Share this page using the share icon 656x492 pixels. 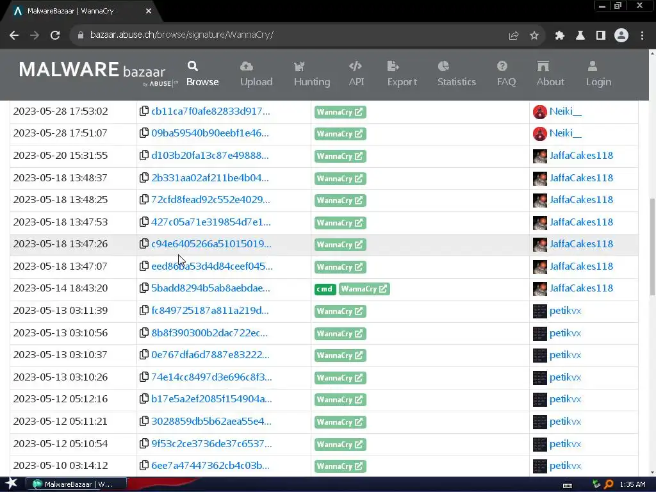(x=514, y=36)
